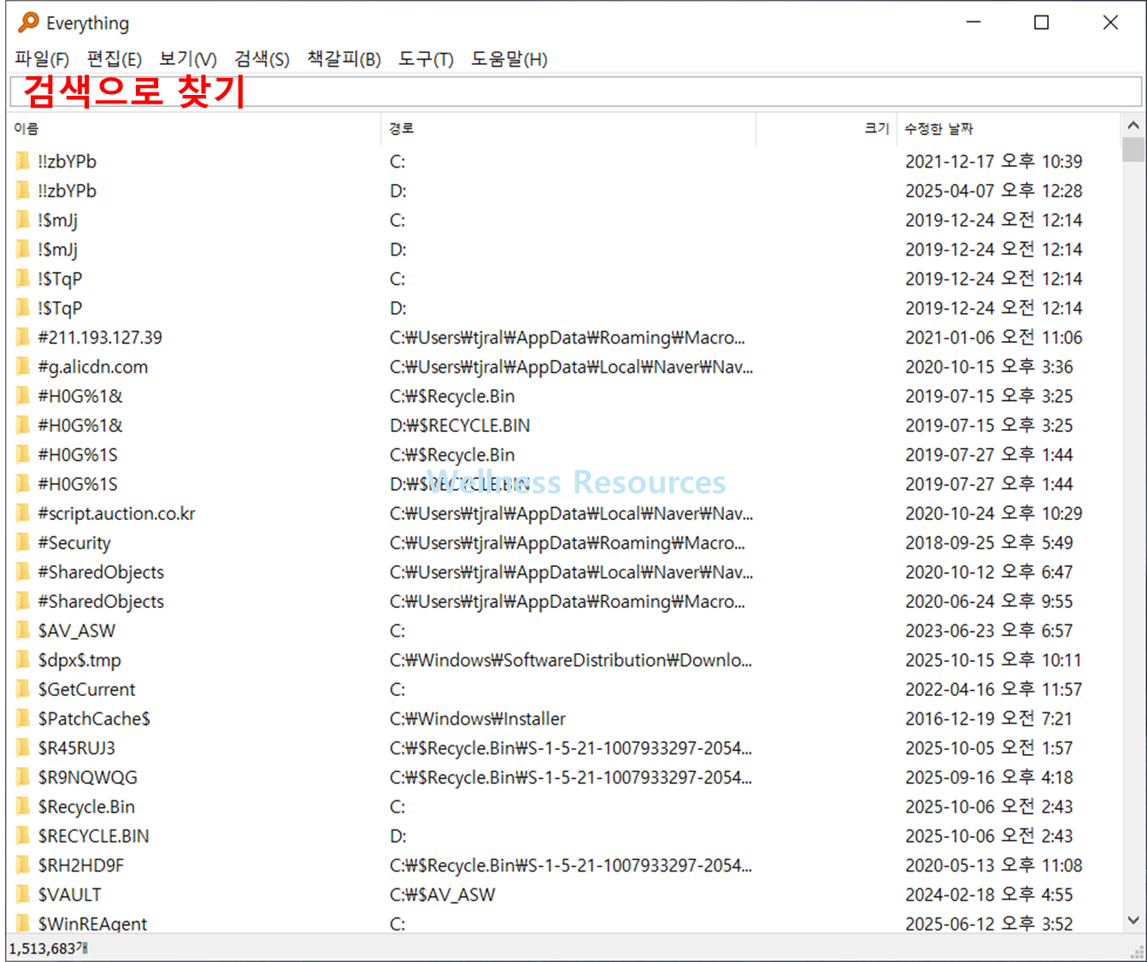Click date 2020-05-13 오후 11:08
Viewport: 1147px width, 962px height.
click(x=993, y=865)
